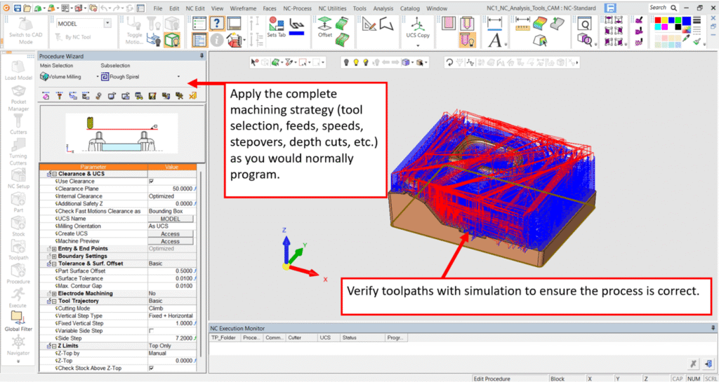Click the selection arrow icon in viewport toolbar
The image size is (719, 382).
[254, 62]
